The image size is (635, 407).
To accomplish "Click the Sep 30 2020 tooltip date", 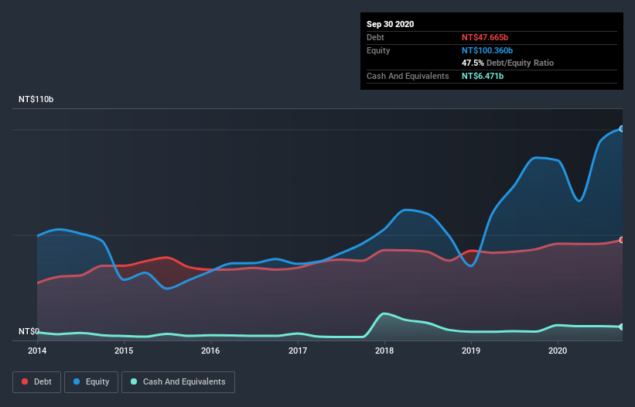I will point(391,24).
